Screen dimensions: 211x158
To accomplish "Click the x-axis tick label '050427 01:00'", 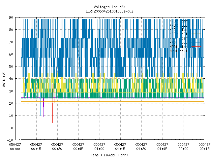I will [99, 147].
